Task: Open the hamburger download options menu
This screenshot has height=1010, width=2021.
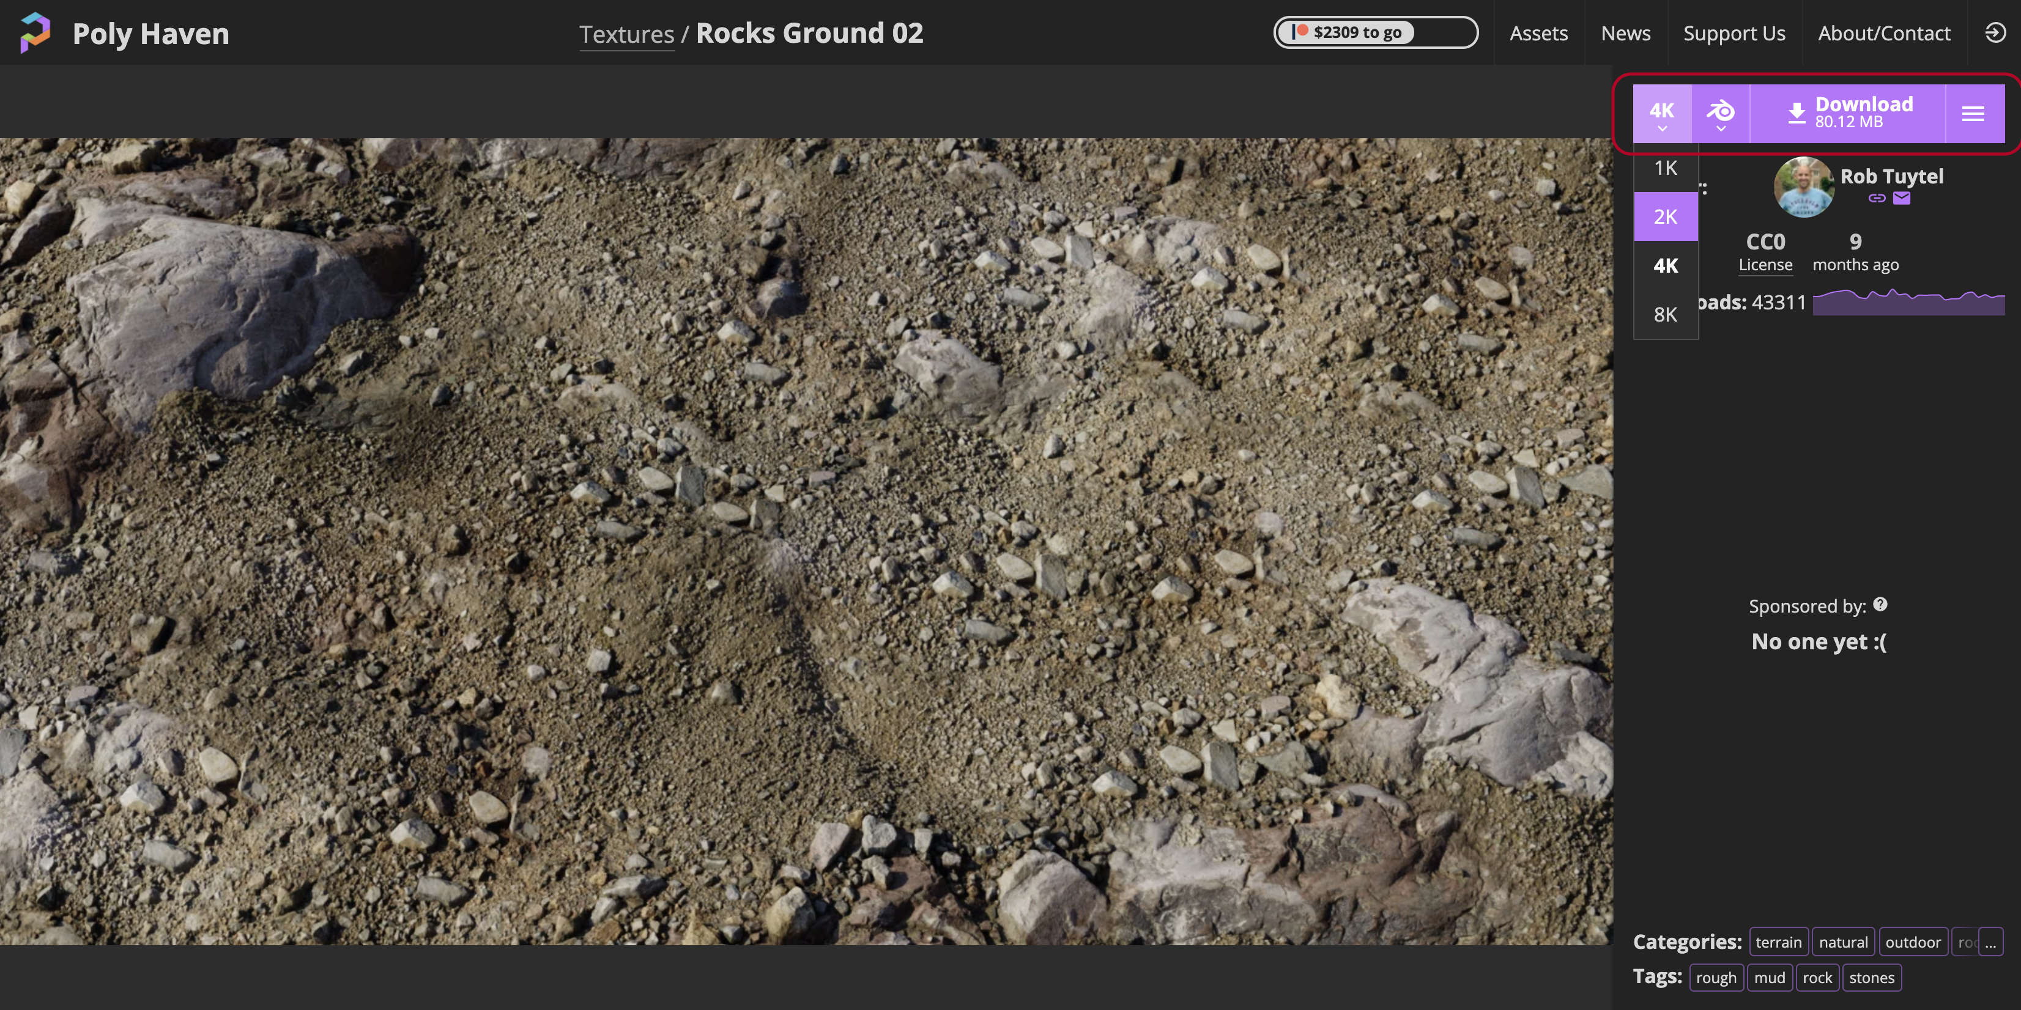Action: 1973,114
